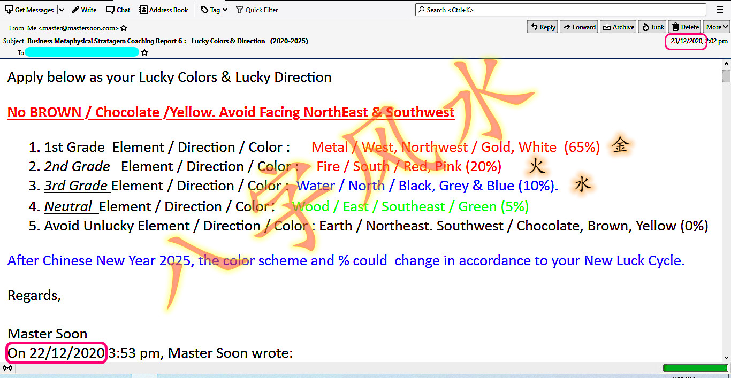
Task: Write a new email message
Action: point(84,10)
